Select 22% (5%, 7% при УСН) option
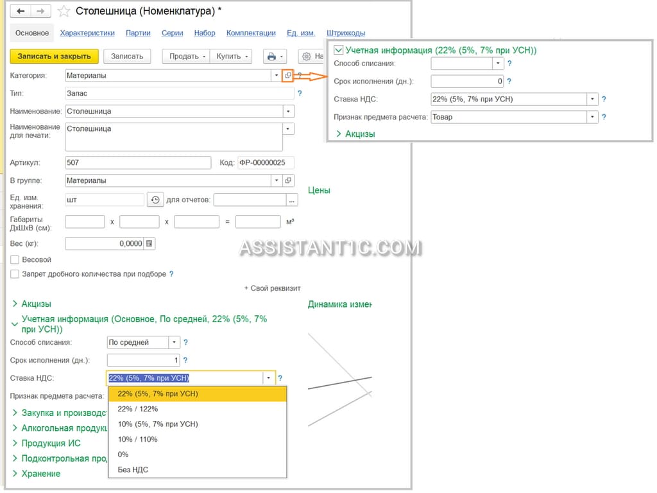657x493 pixels. tap(198, 394)
